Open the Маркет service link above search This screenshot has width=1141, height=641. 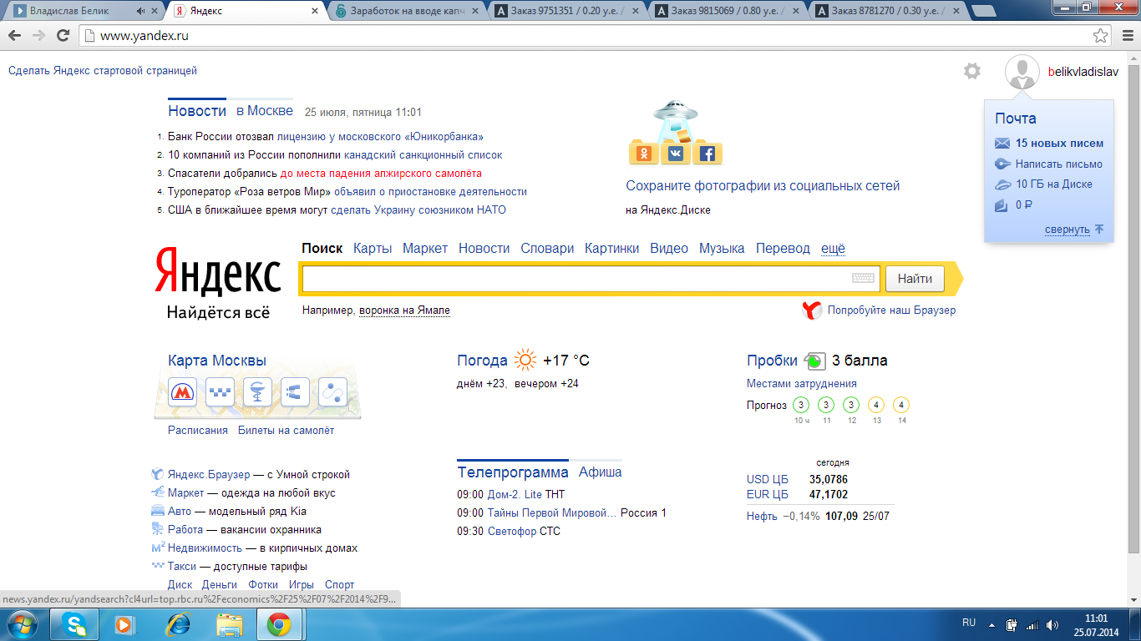click(425, 249)
